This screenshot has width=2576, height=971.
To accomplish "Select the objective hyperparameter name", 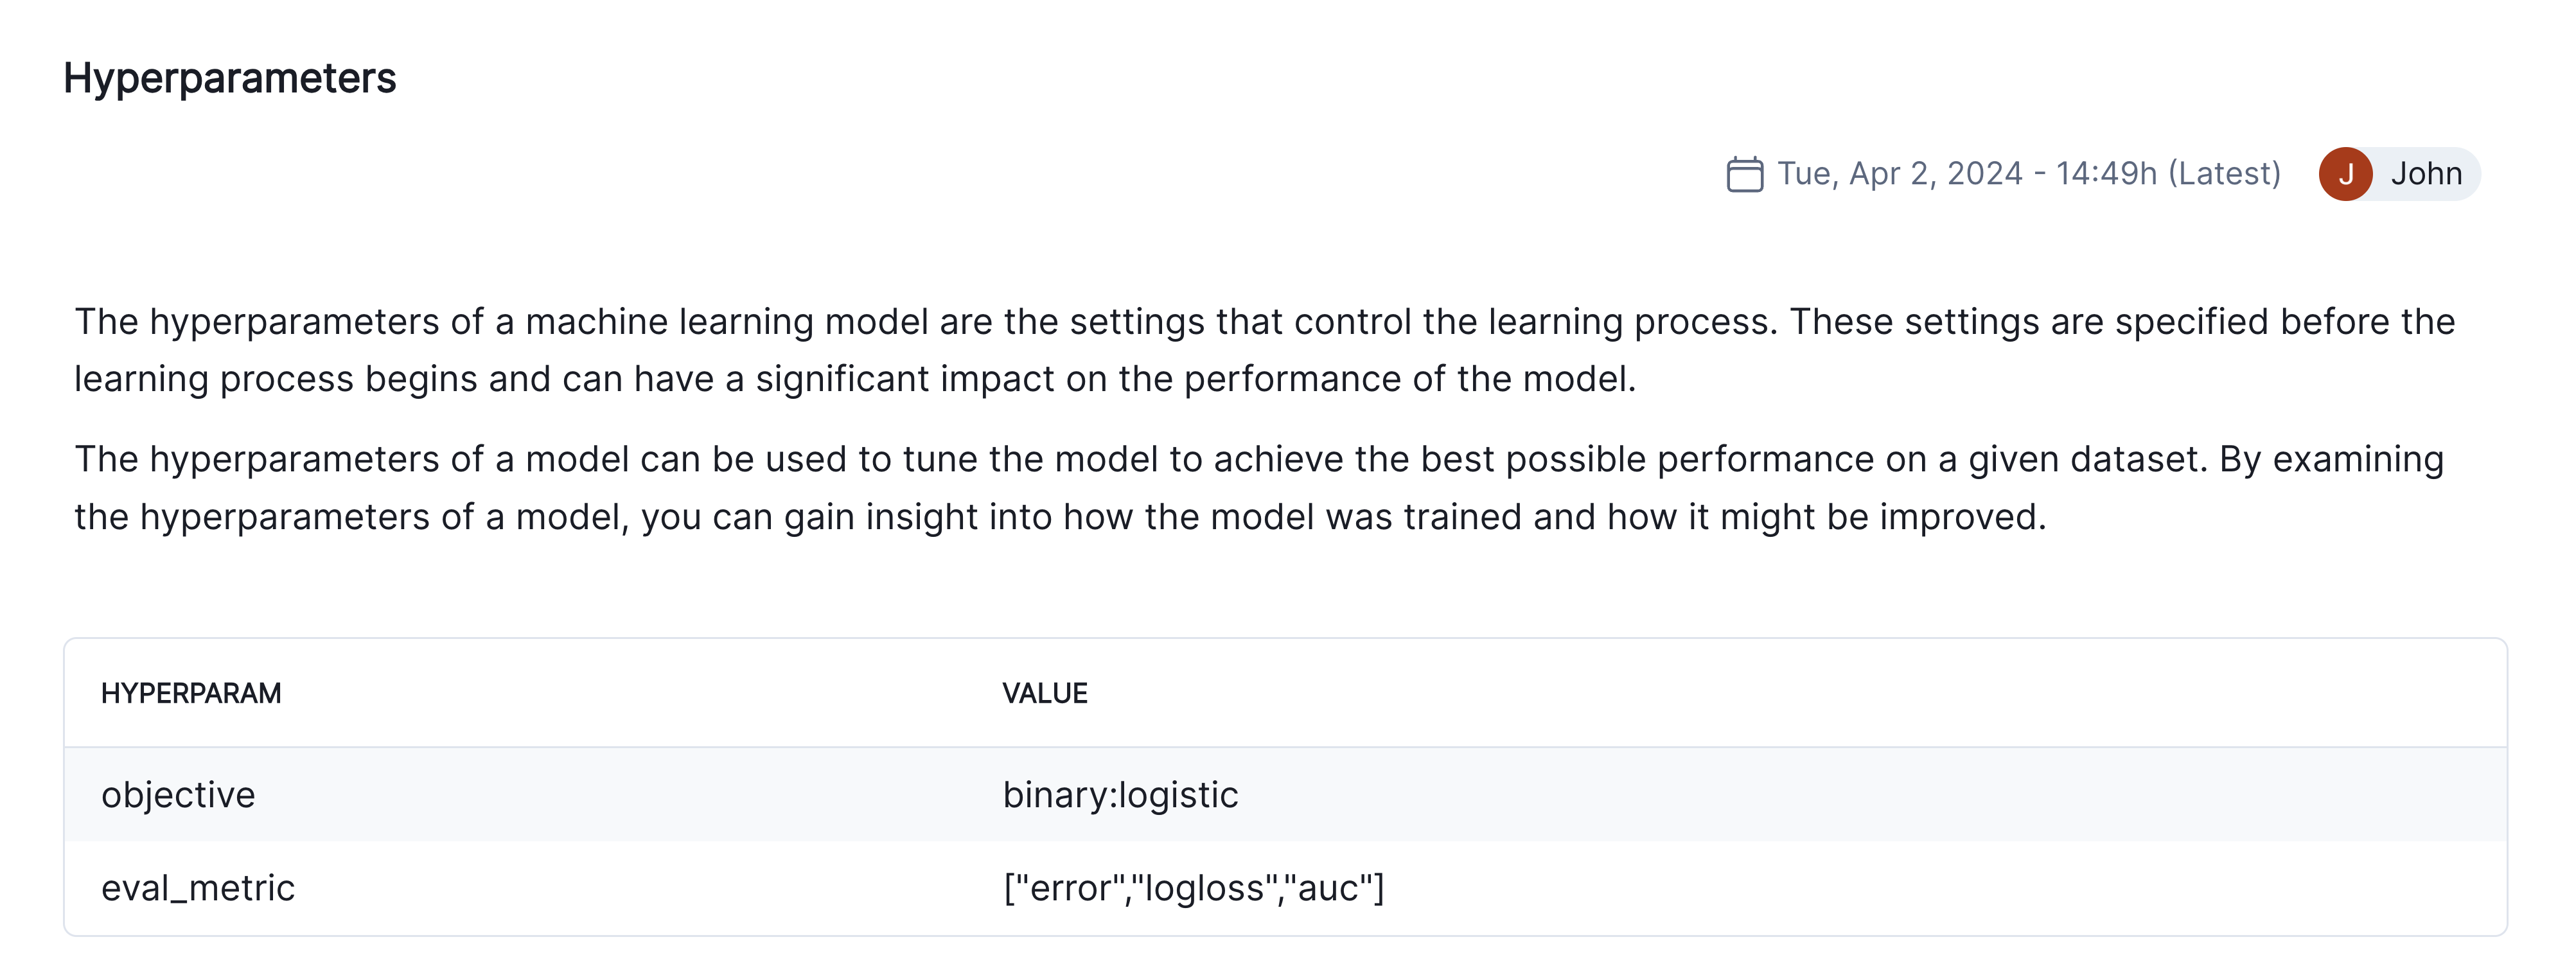I will [178, 795].
